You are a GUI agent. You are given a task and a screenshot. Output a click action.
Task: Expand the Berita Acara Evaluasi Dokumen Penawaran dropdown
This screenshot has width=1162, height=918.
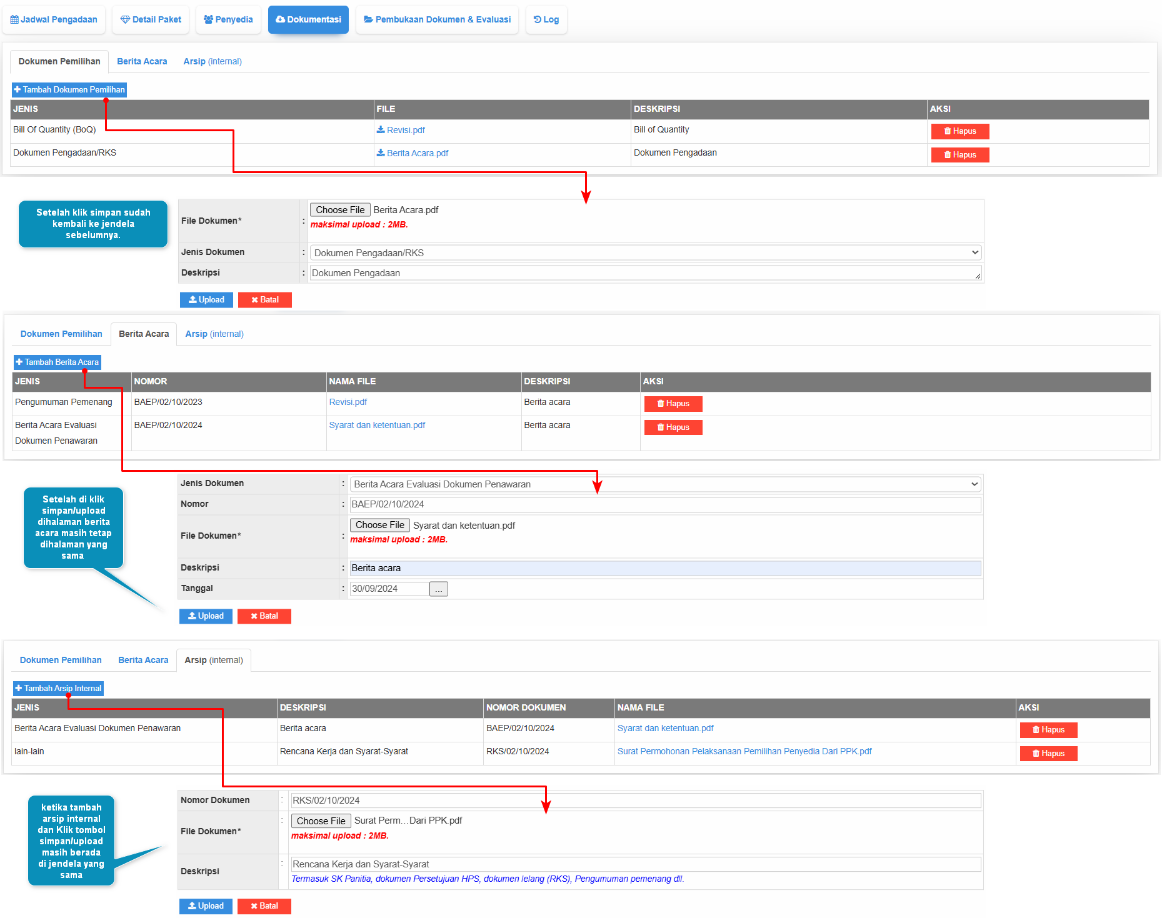tap(664, 484)
